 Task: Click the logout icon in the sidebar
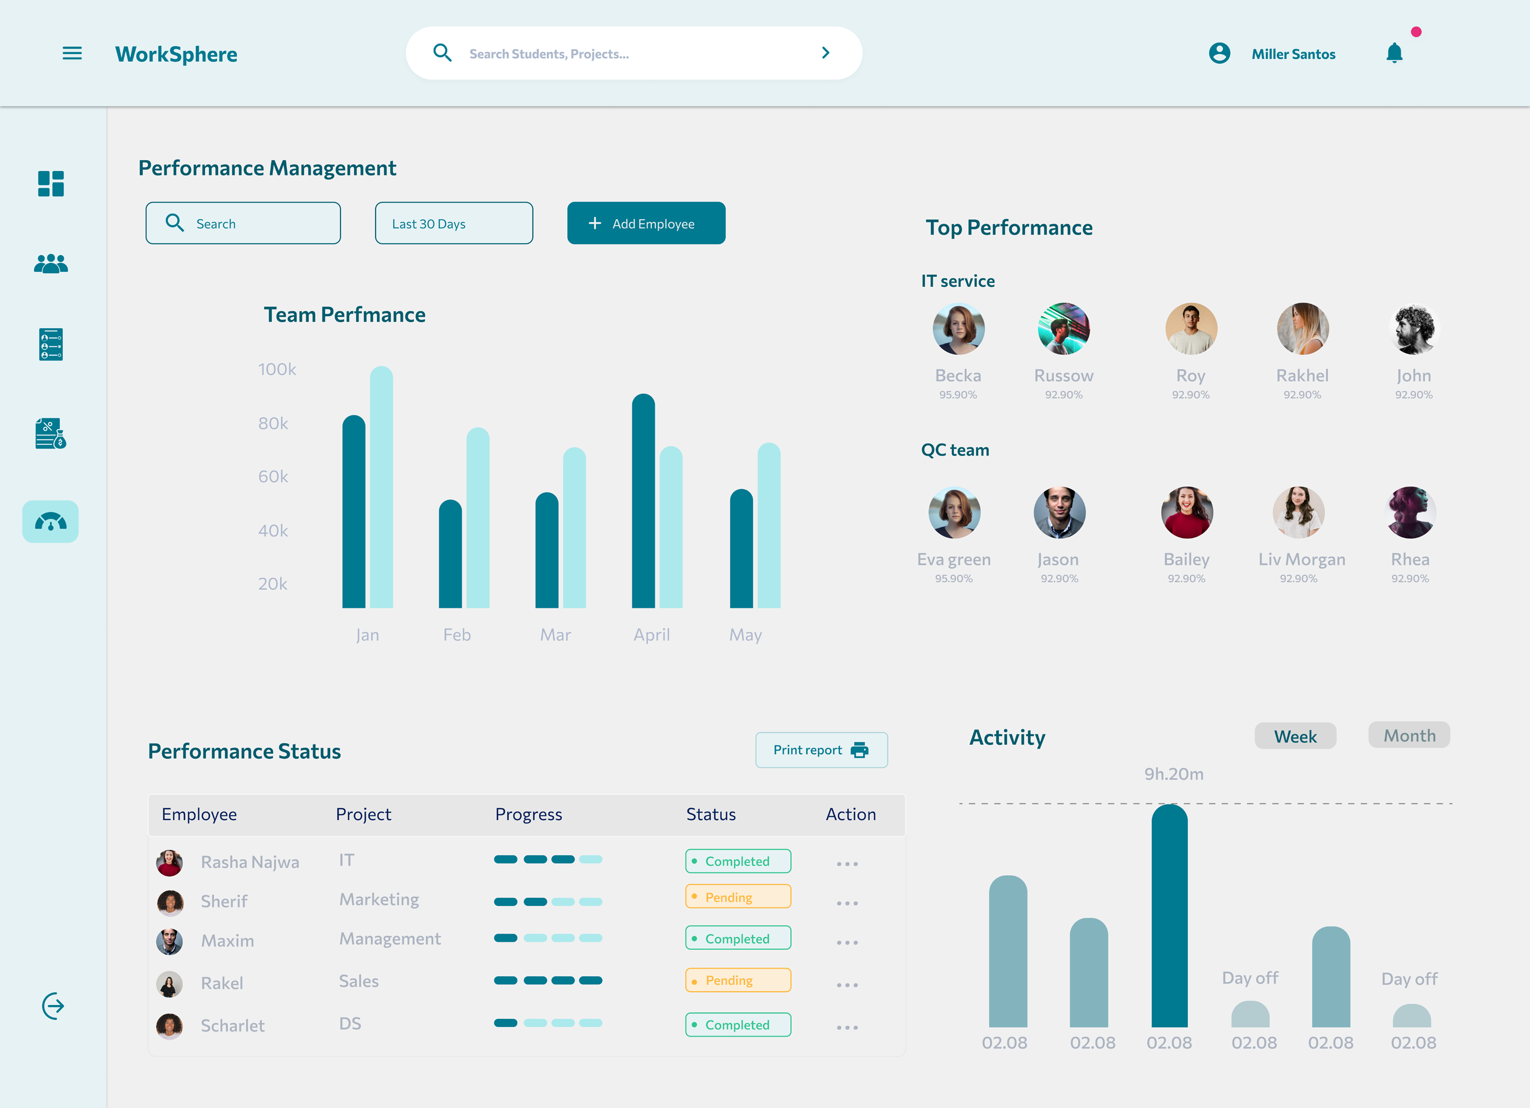click(x=53, y=1006)
